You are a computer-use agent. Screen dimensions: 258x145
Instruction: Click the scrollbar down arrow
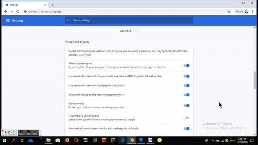pyautogui.click(x=255, y=135)
